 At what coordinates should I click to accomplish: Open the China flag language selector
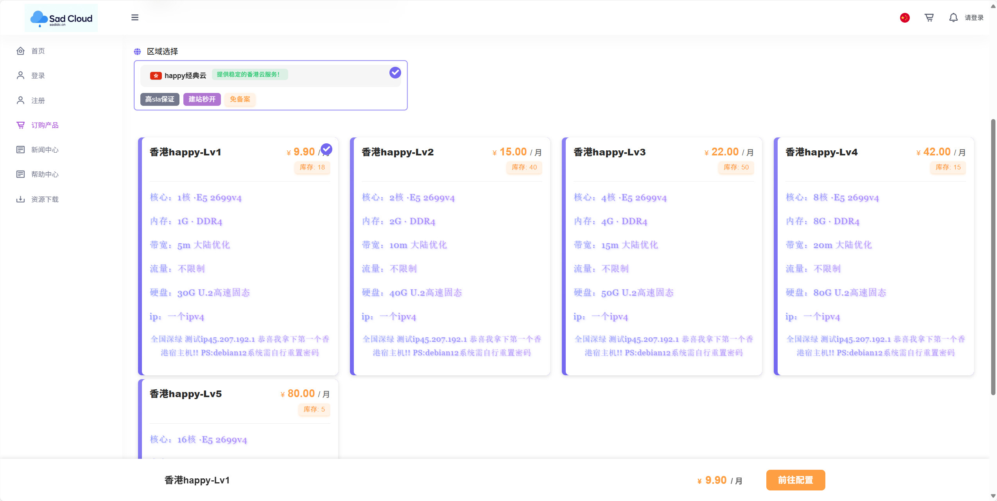click(905, 18)
